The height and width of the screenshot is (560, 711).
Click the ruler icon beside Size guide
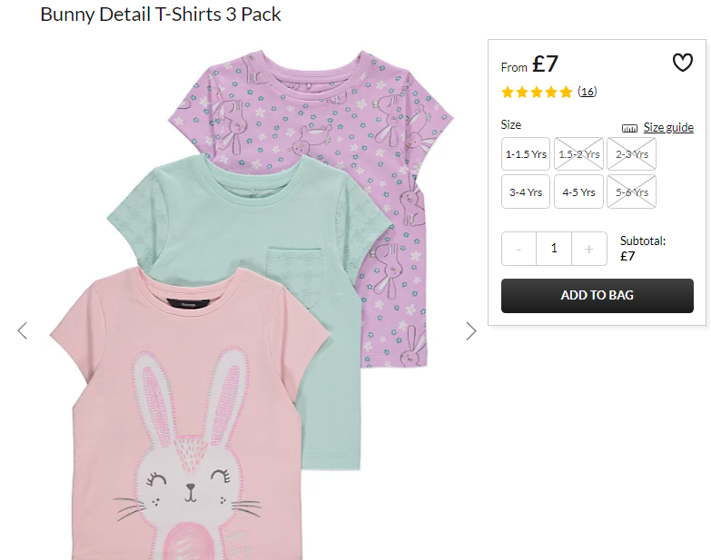tap(629, 128)
